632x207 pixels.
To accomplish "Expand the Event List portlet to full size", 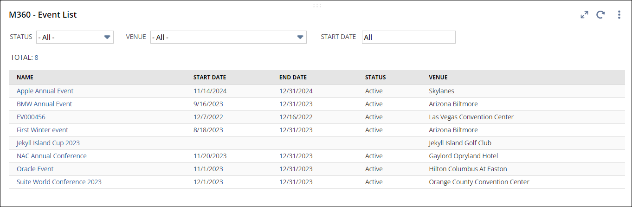I will [584, 15].
